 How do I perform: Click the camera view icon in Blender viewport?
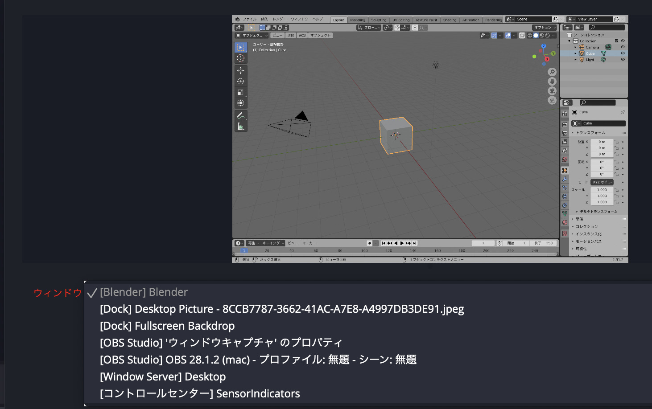pyautogui.click(x=552, y=91)
